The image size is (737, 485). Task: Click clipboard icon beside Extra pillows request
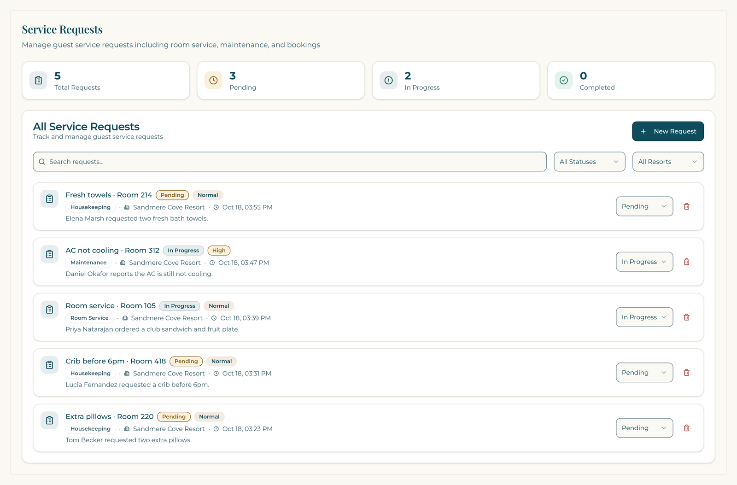(x=49, y=421)
